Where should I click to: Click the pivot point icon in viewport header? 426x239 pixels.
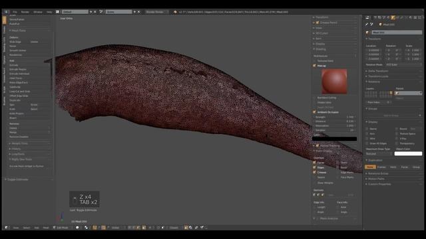click(86, 228)
